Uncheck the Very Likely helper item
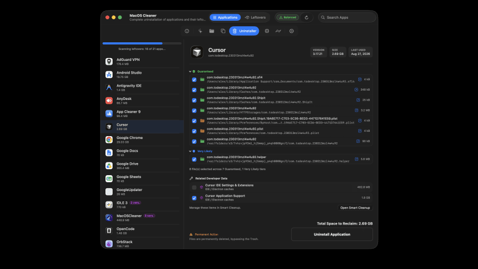Screen dimensions: 478x269 [194, 159]
